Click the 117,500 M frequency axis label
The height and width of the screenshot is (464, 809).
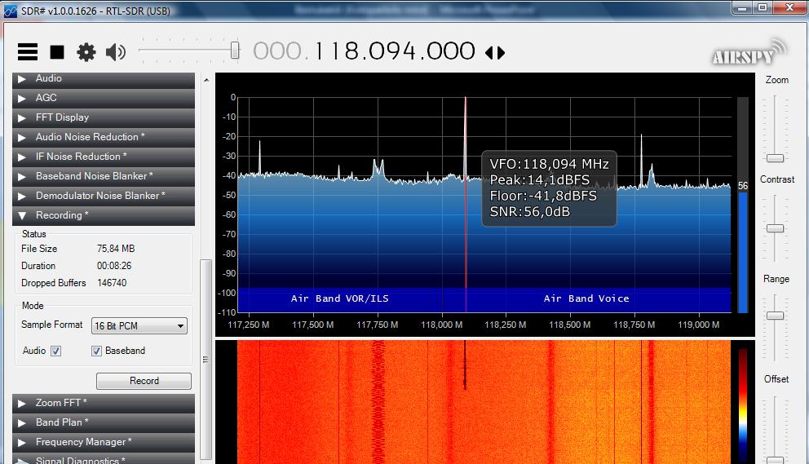(312, 325)
